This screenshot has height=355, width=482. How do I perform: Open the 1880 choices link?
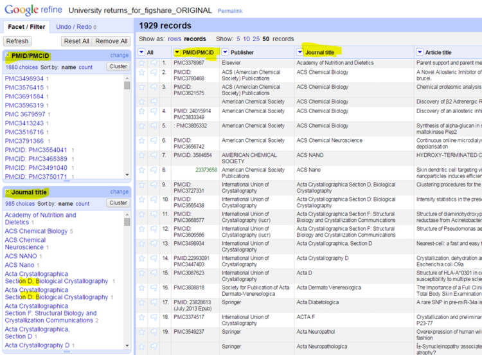coord(21,67)
